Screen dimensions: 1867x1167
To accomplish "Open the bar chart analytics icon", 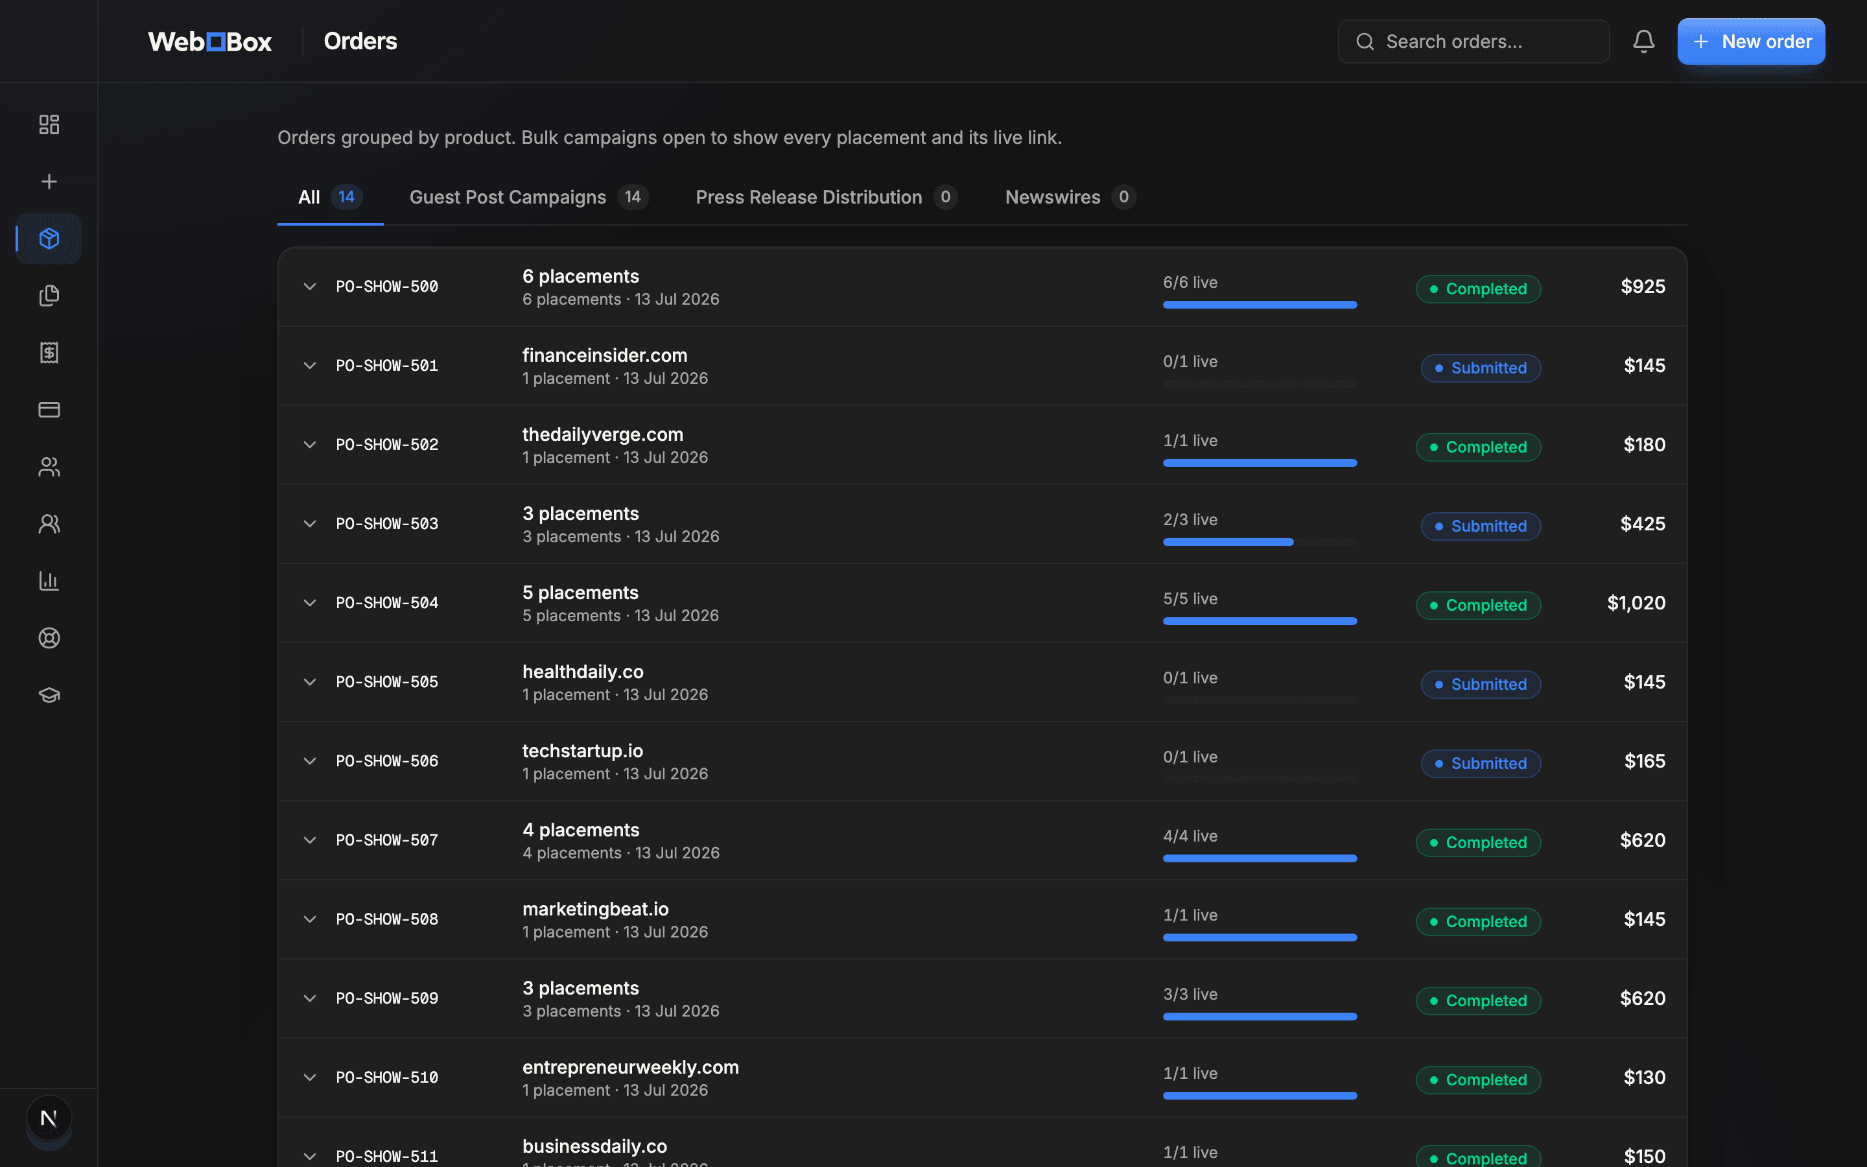I will pyautogui.click(x=49, y=581).
